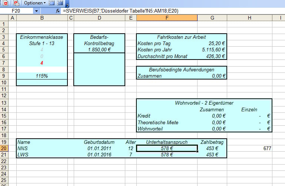The width and height of the screenshot is (285, 186).
Task: Click the Kontrollbetrag 1.850,00 € cell
Action: 99,50
